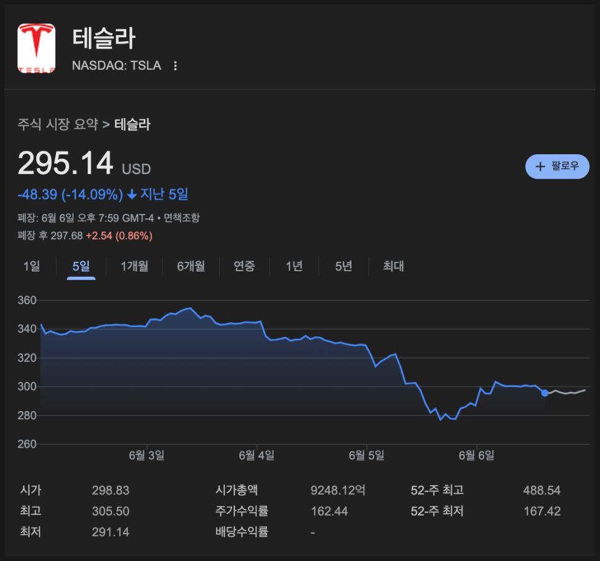This screenshot has width=600, height=561.
Task: Click the 360 y-axis label
Action: (27, 300)
